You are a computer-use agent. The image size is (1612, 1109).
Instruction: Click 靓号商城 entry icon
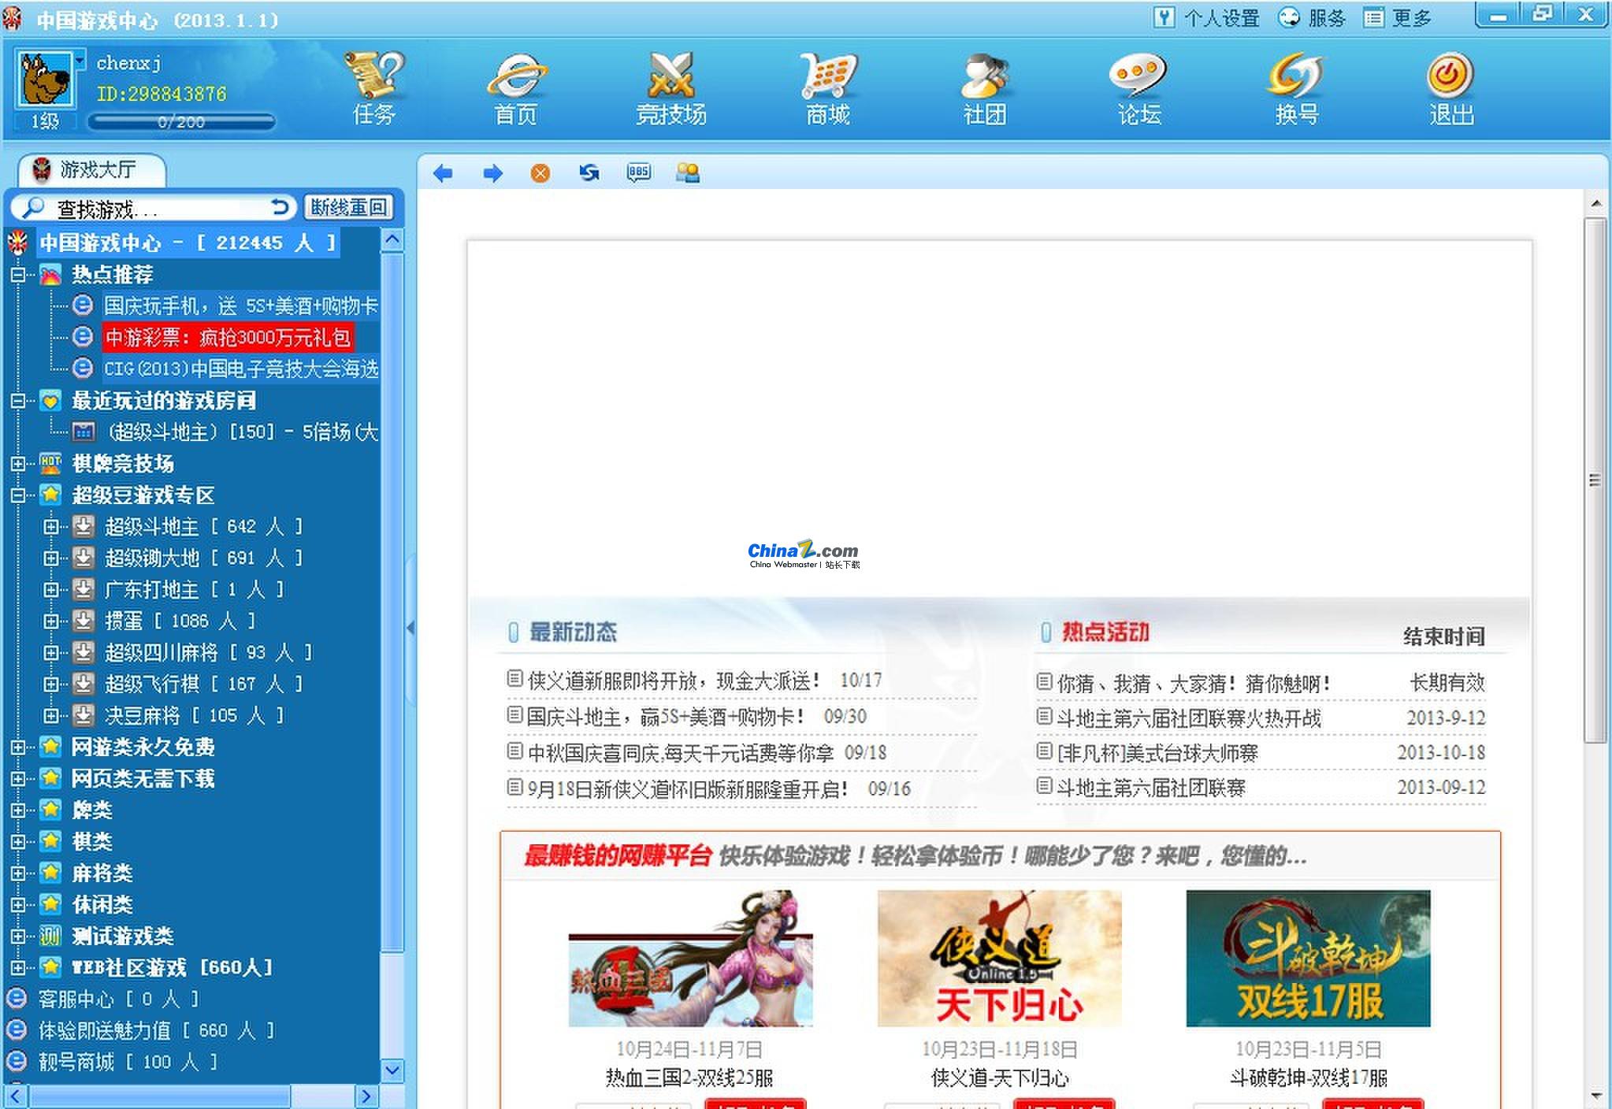click(17, 1062)
